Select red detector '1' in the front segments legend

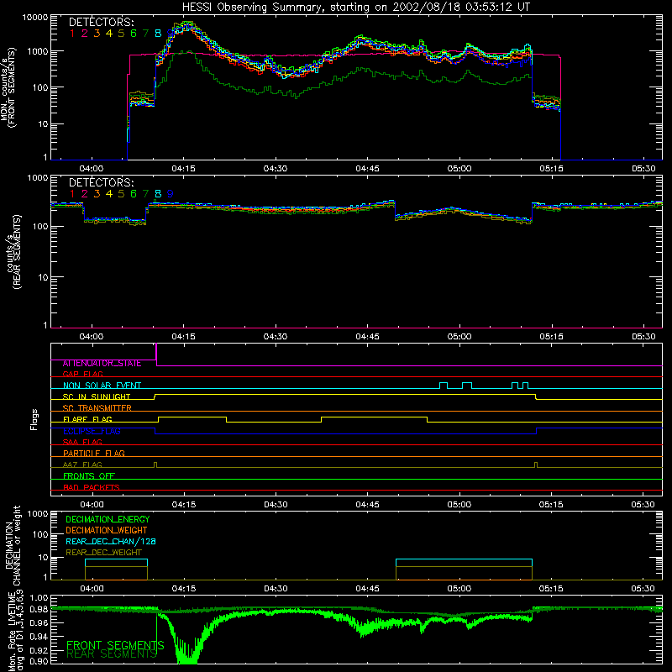pos(72,34)
